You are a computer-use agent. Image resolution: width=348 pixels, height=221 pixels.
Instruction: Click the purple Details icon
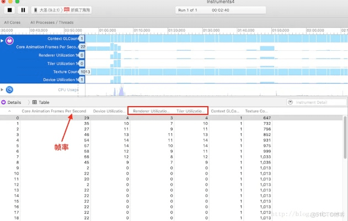click(x=4, y=102)
